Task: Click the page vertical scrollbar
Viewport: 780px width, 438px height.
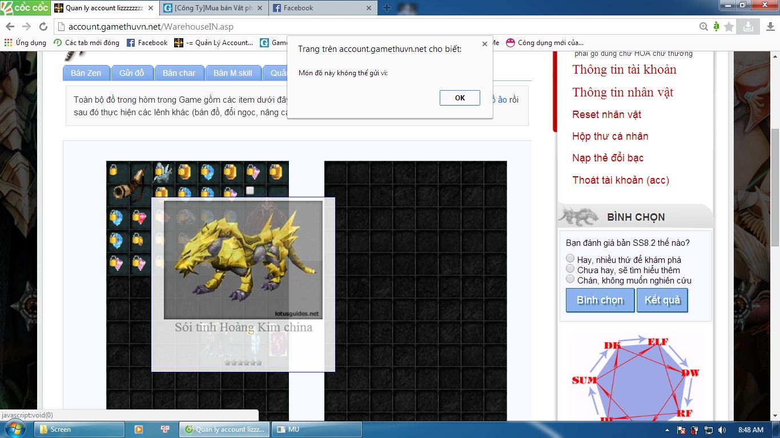Action: click(x=775, y=187)
